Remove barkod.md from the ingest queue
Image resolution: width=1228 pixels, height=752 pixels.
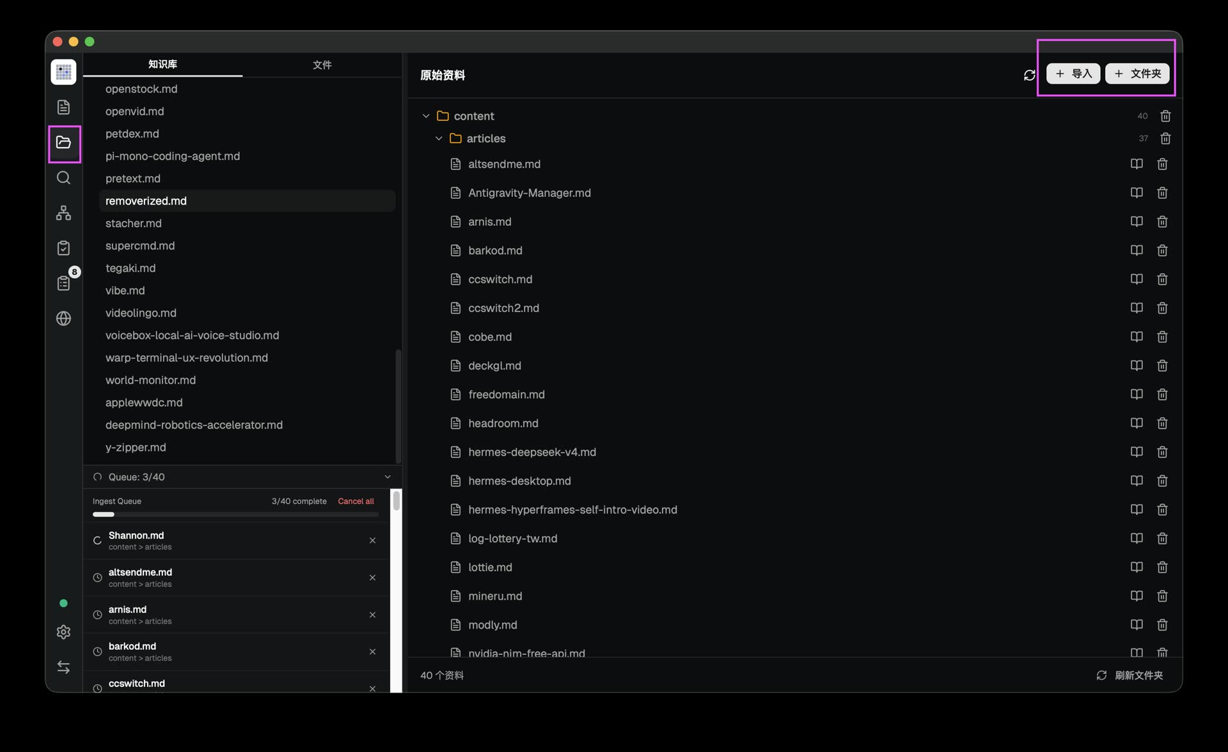372,652
